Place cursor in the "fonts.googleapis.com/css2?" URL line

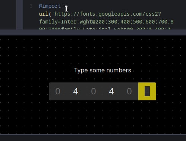point(100,14)
